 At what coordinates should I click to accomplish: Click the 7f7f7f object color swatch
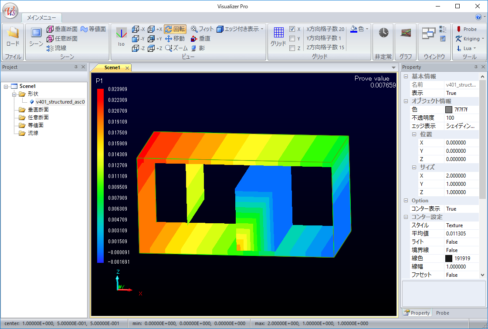point(449,110)
